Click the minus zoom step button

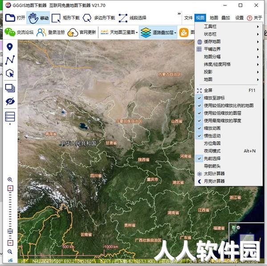tap(10, 243)
